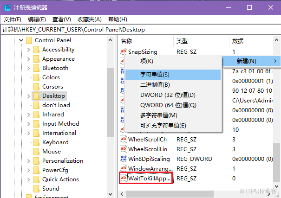Click the Bluetooth folder icon
The width and height of the screenshot is (281, 198).
pos(36,68)
